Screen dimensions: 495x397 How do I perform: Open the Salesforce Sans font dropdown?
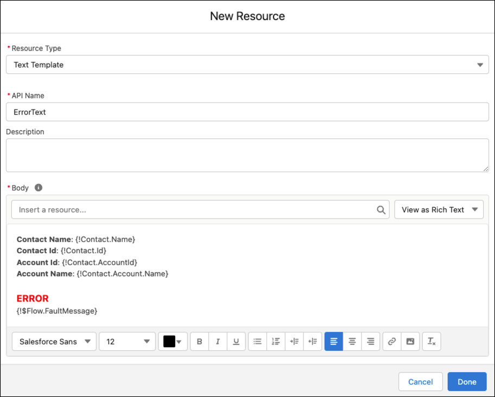[54, 341]
